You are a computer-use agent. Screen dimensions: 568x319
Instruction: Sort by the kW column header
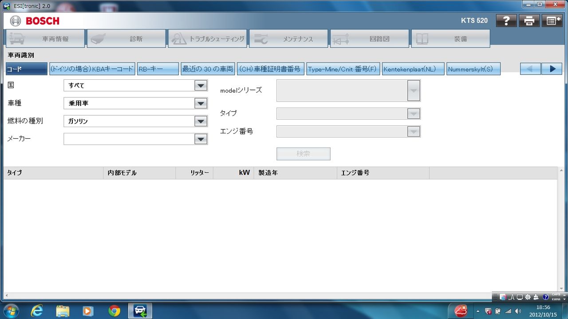click(233, 173)
